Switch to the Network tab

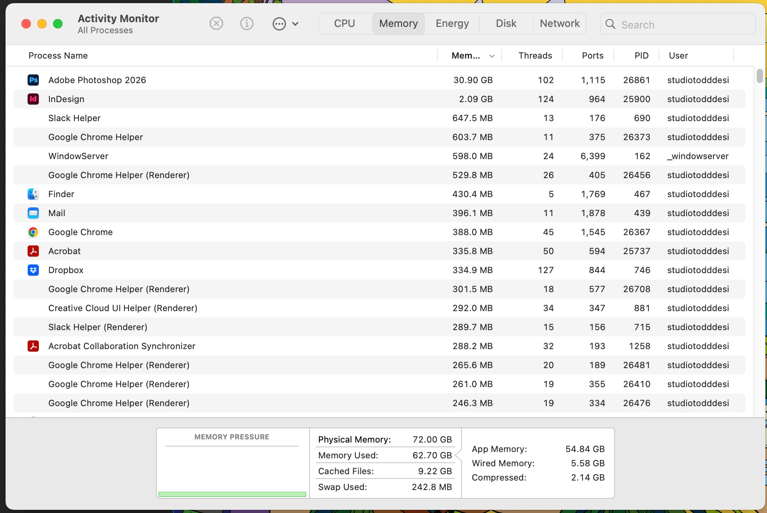pos(560,24)
